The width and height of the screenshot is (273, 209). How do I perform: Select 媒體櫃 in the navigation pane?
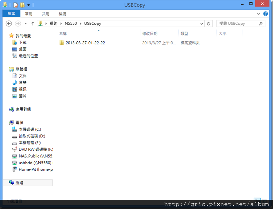coord(21,69)
